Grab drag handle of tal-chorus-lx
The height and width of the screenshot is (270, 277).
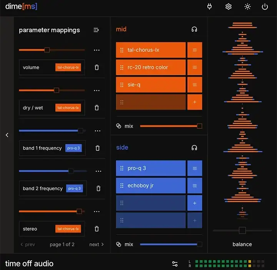[122, 50]
